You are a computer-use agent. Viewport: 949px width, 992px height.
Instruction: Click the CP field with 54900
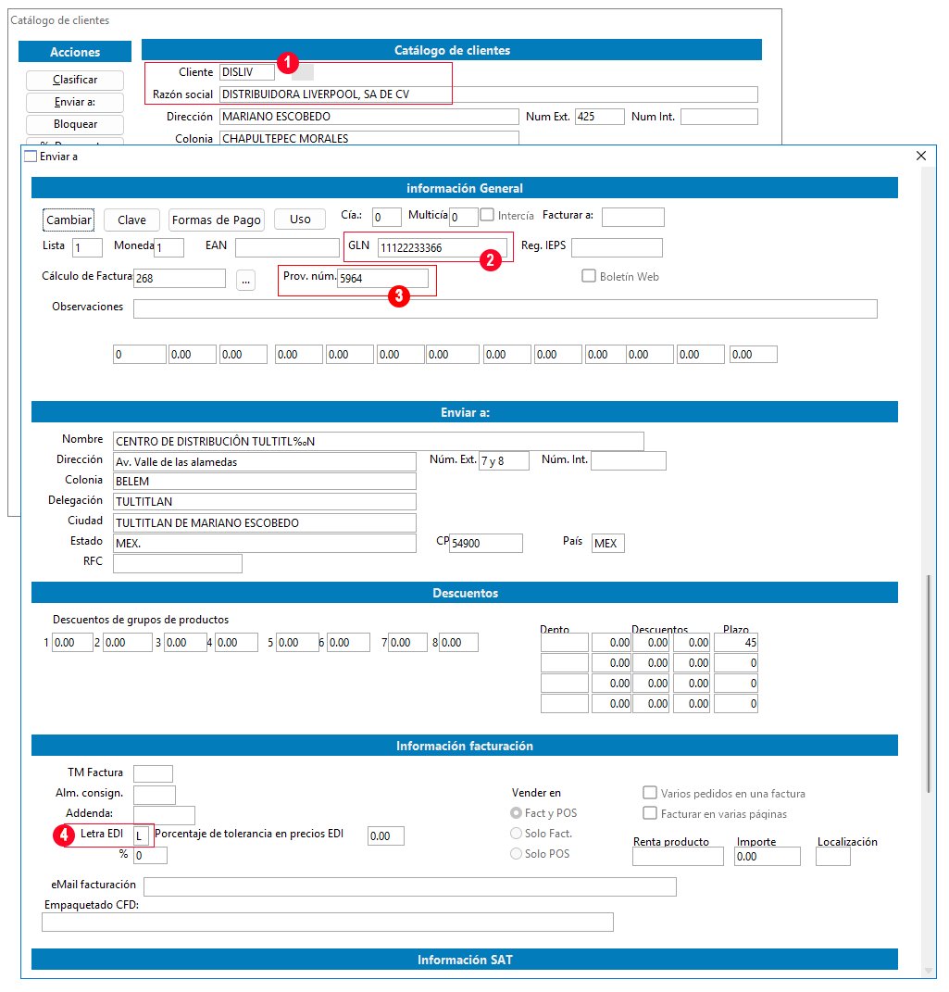point(485,544)
